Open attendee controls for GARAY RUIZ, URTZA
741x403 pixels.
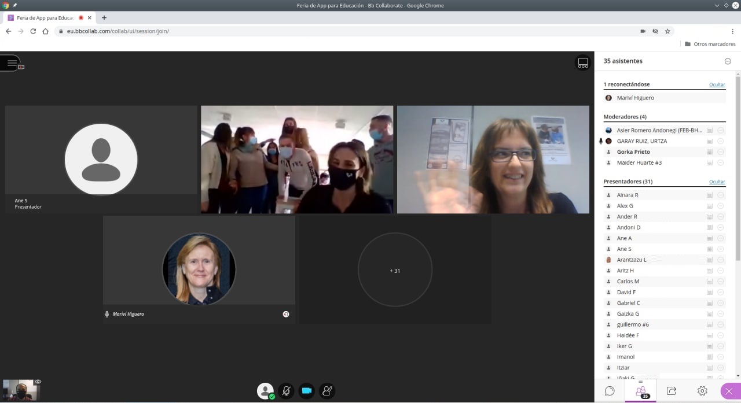pyautogui.click(x=720, y=141)
